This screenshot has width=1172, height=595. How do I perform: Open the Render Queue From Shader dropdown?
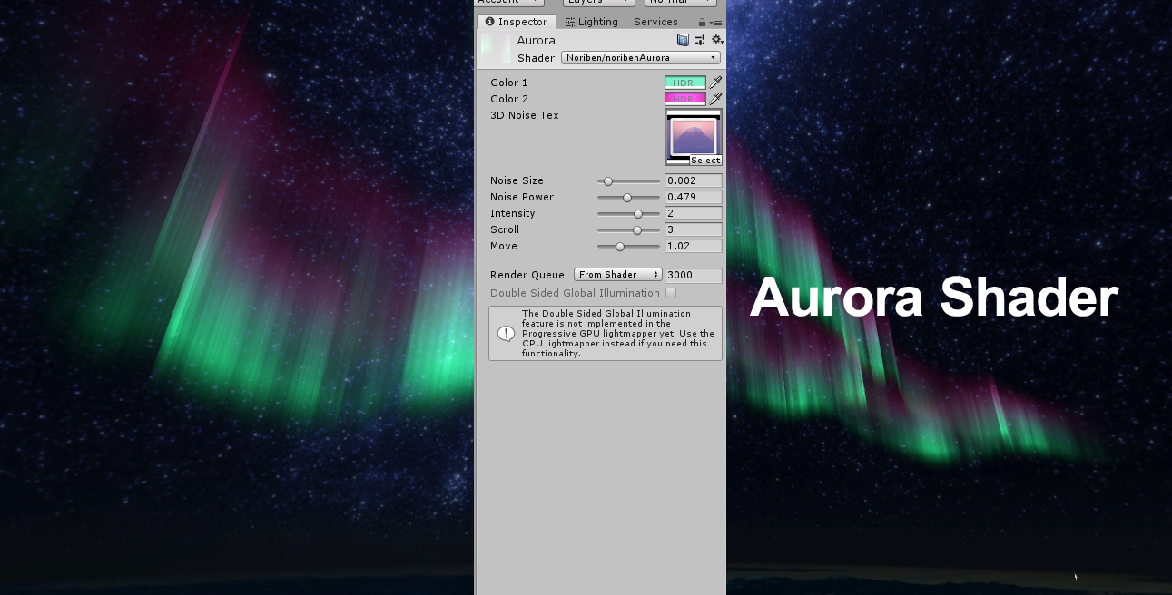pos(617,275)
